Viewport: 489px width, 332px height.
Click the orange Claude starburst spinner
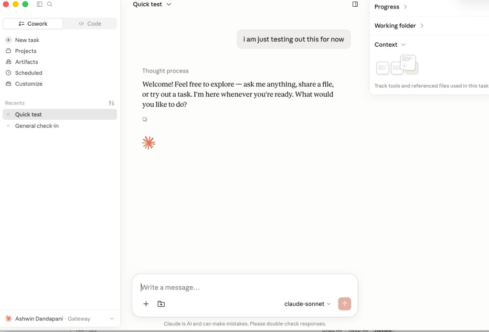click(149, 143)
